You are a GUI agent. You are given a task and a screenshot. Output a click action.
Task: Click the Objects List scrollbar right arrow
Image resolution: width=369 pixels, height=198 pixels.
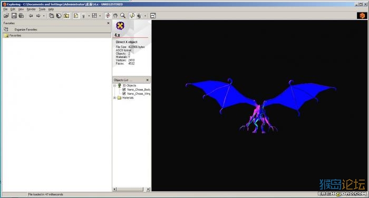(x=148, y=189)
